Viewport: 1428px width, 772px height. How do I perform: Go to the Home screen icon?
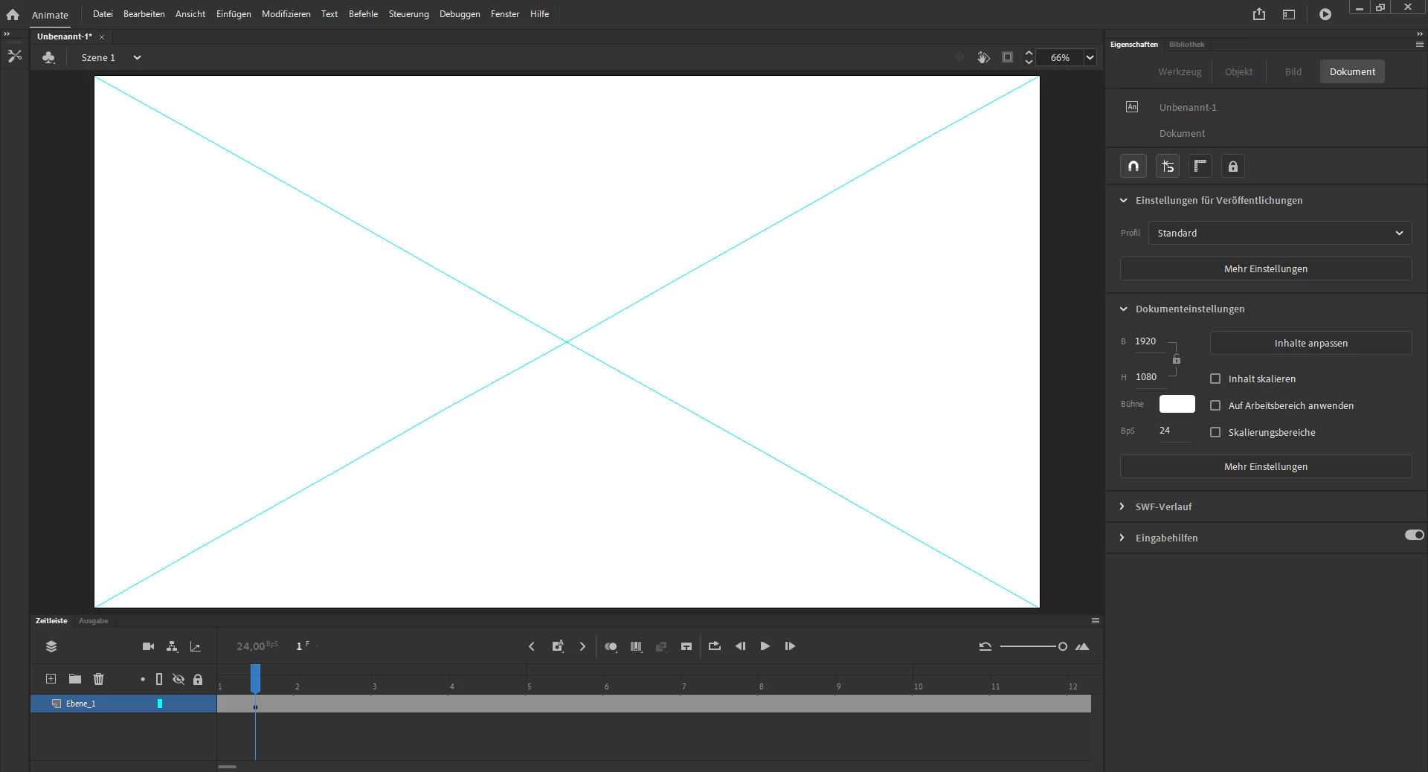pyautogui.click(x=13, y=14)
